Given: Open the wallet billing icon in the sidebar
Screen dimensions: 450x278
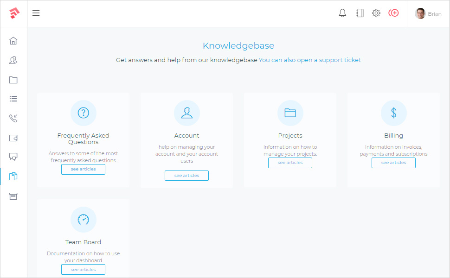Looking at the screenshot, I should pos(13,138).
